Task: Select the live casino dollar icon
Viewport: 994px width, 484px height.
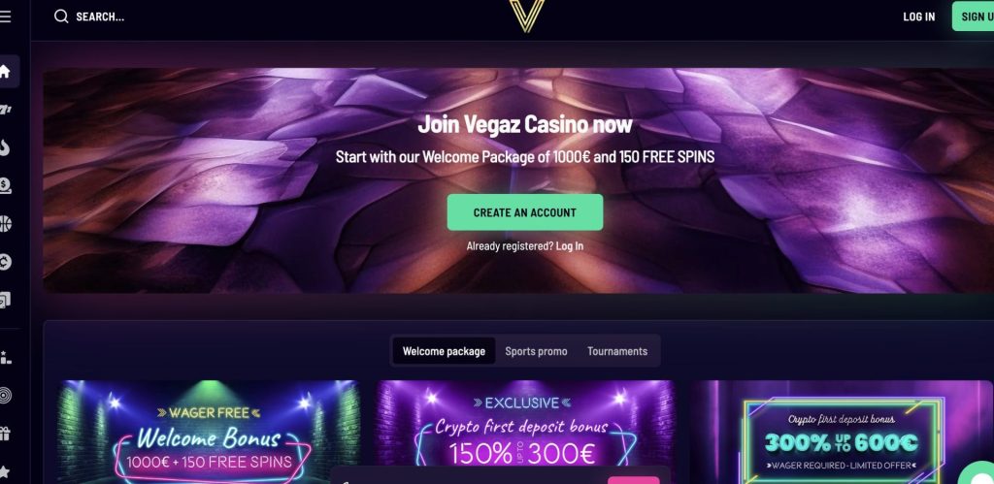Action: pos(5,185)
